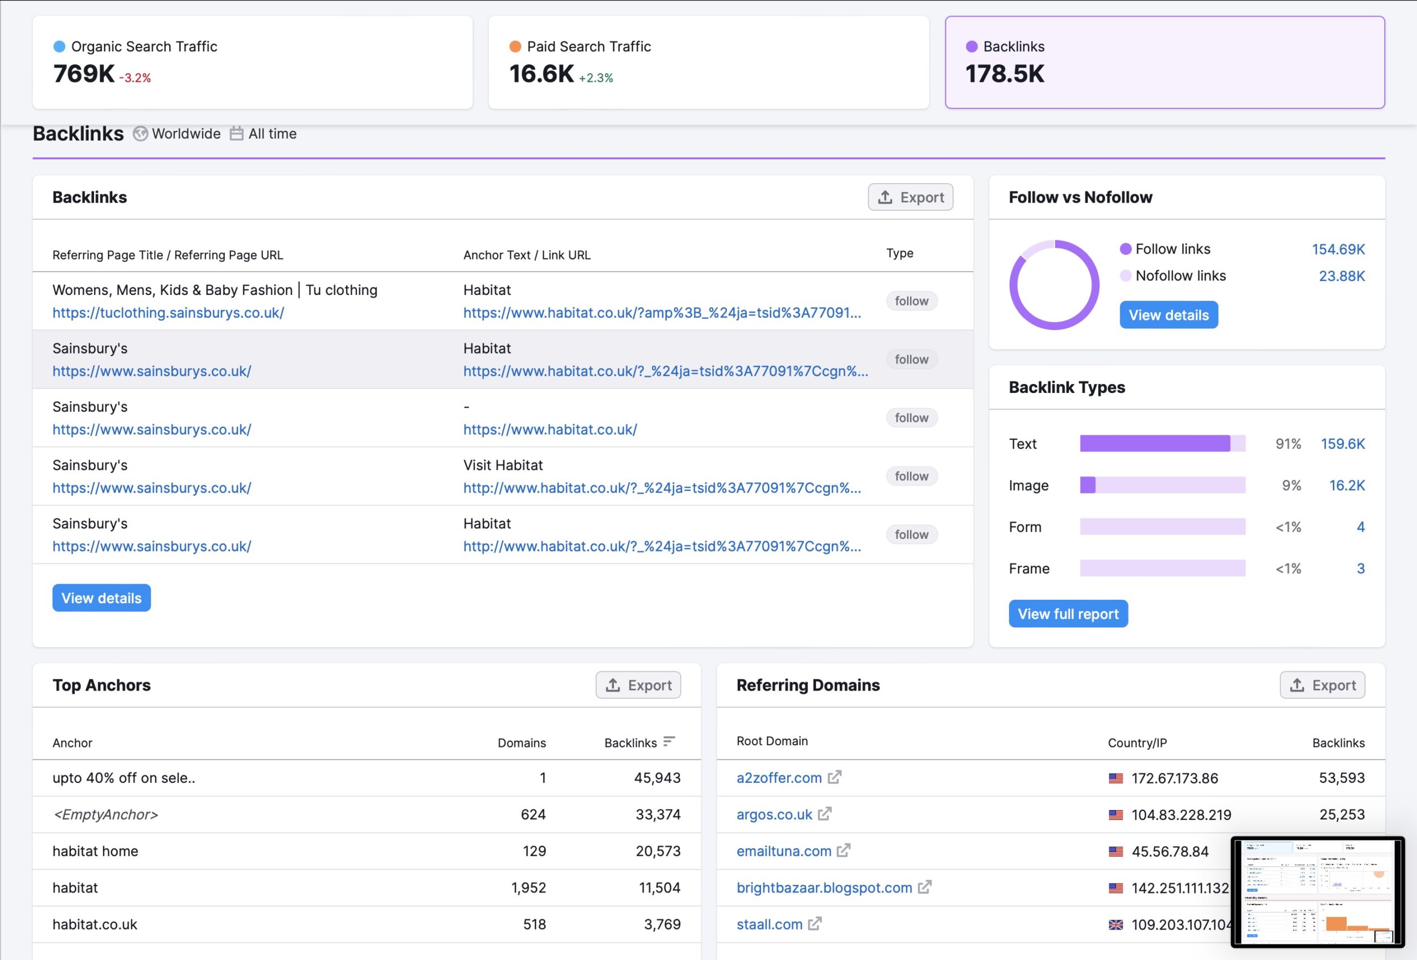Click the Image backlink type bar
Viewport: 1417px width, 960px height.
coord(1163,485)
